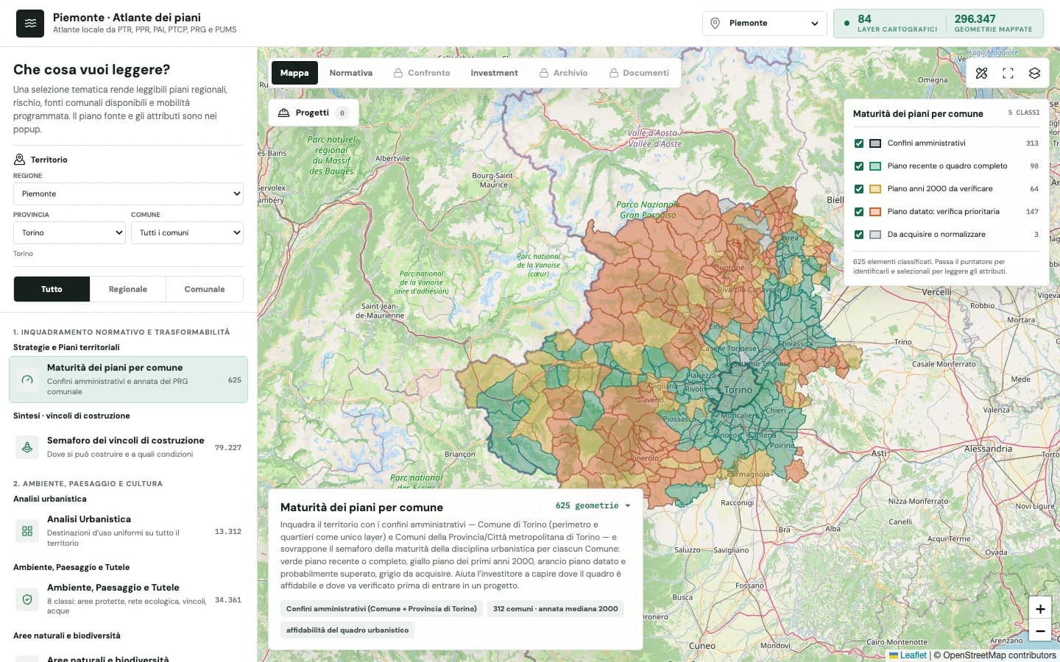This screenshot has width=1060, height=662.
Task: Open the Piemonte region dropdown in header
Action: (x=765, y=24)
